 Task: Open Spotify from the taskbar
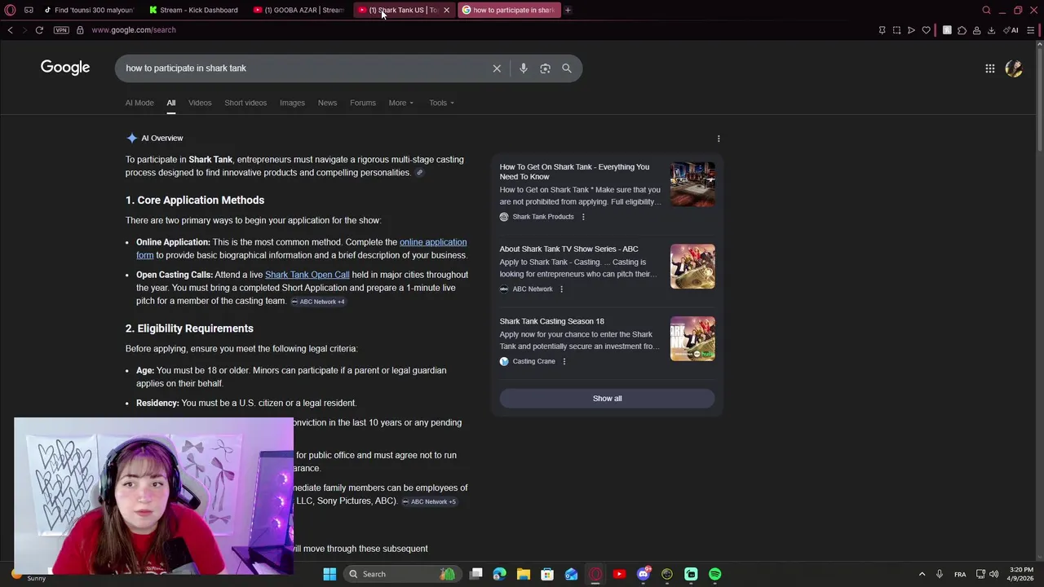click(x=714, y=574)
